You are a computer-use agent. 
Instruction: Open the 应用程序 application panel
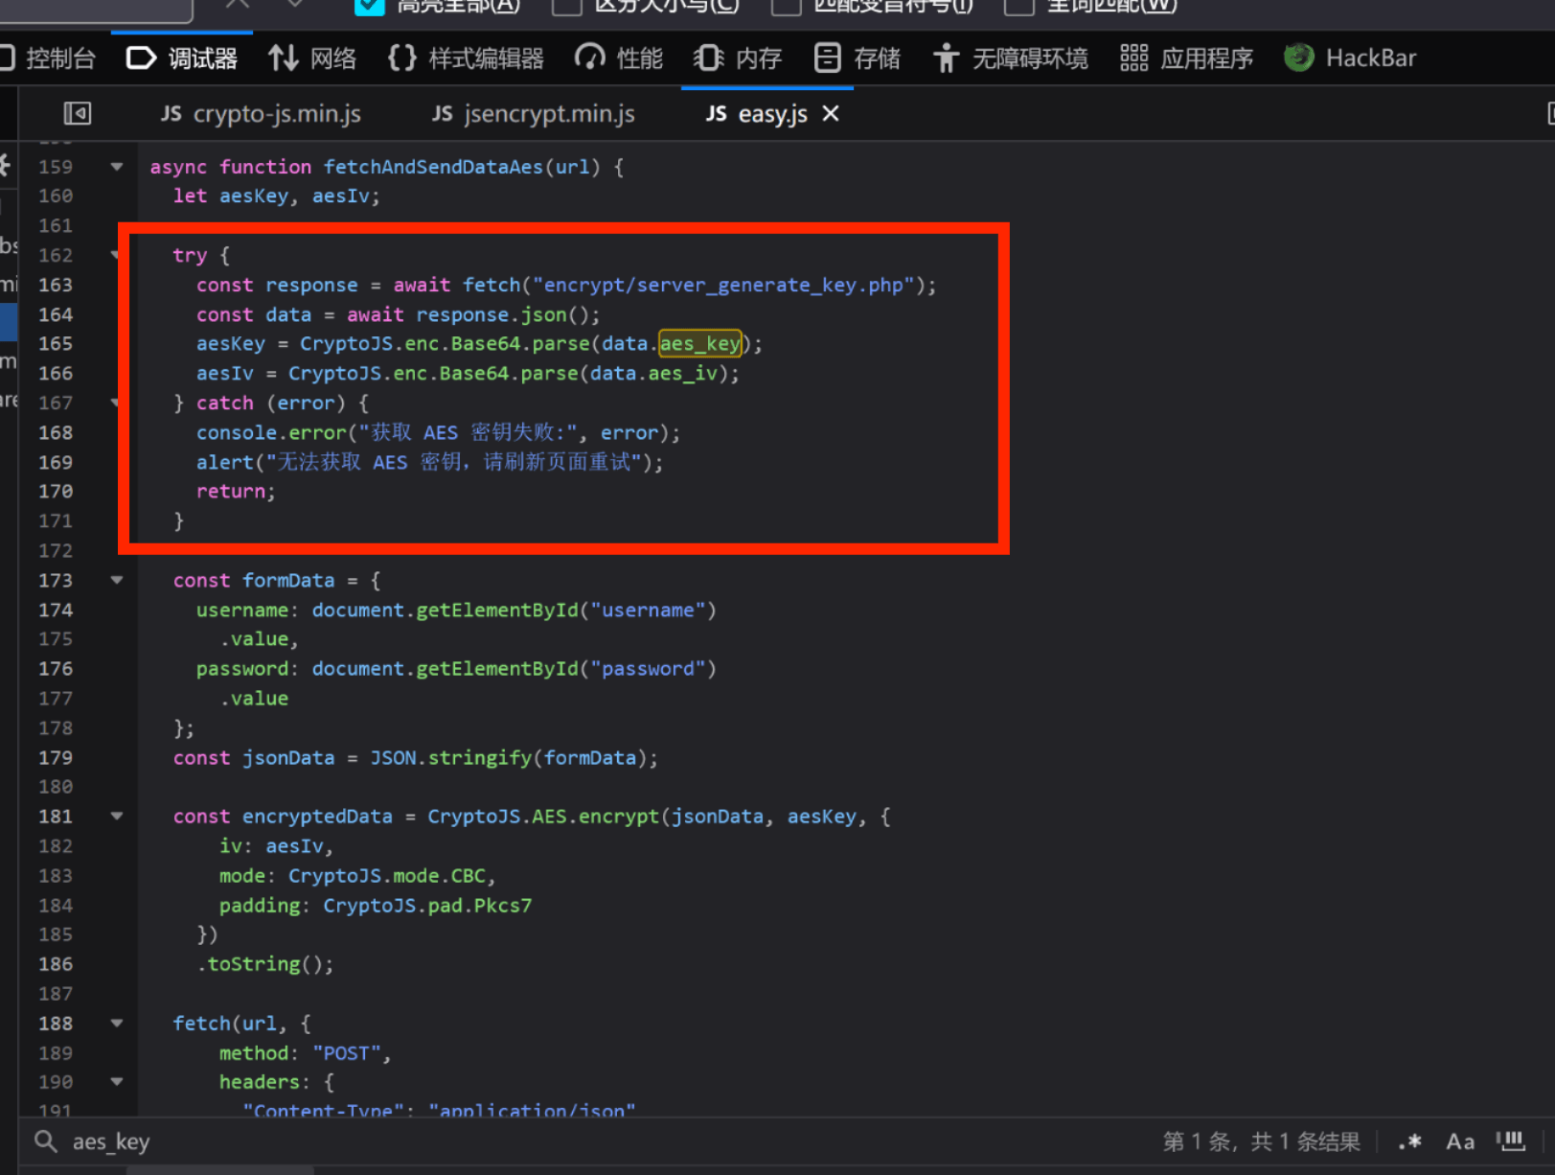coord(1186,58)
